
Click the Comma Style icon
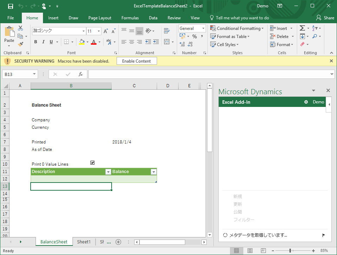pos(202,37)
